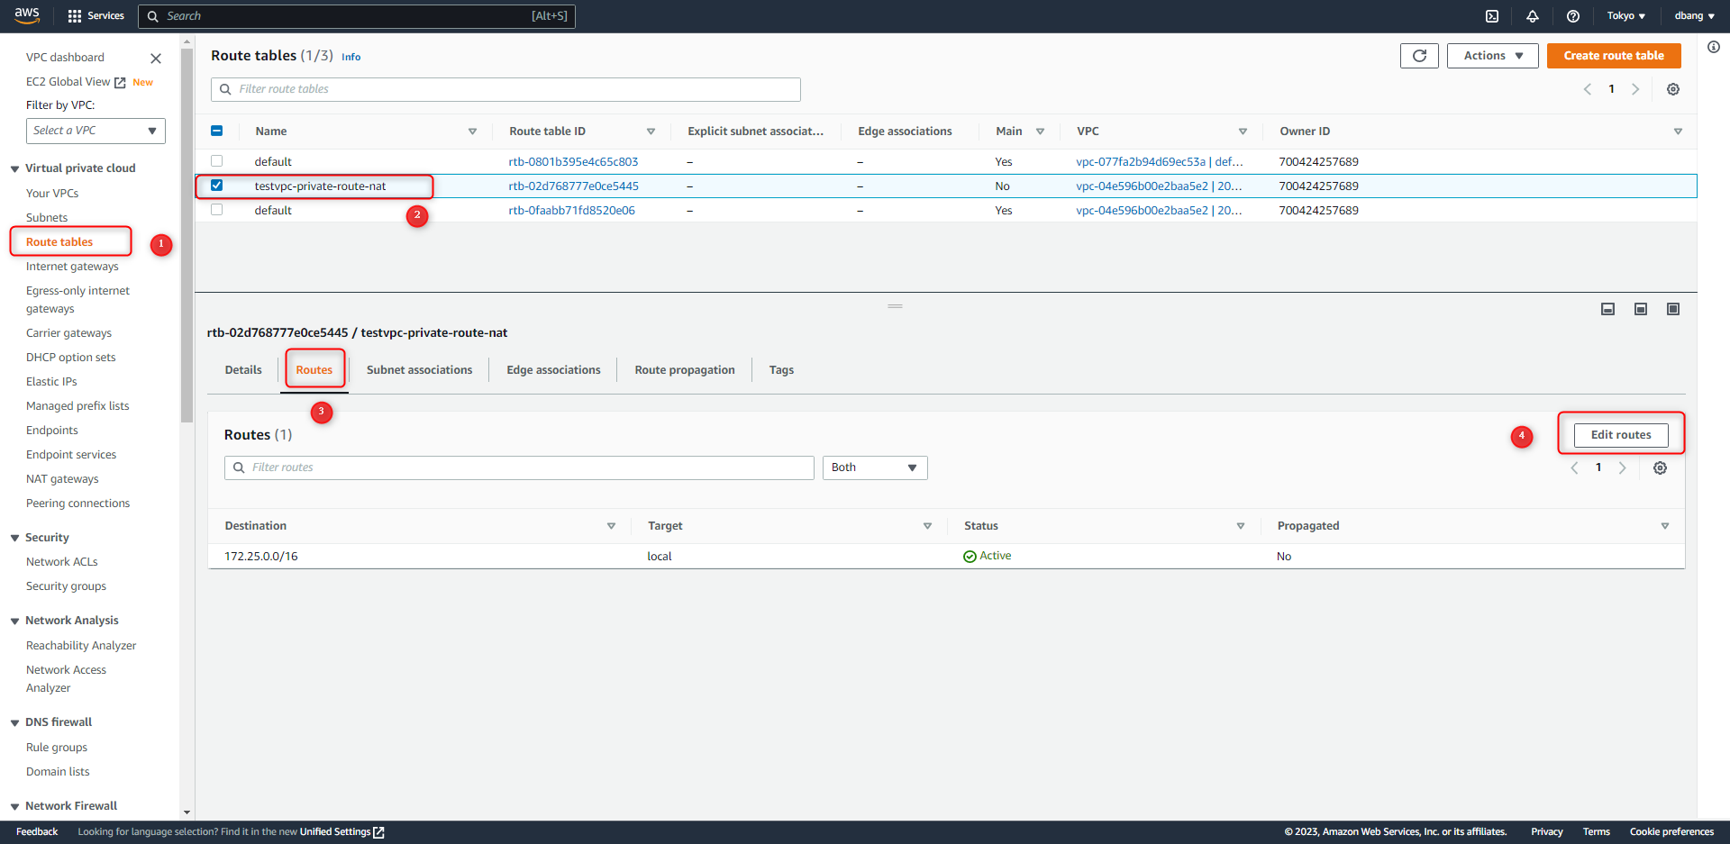Image resolution: width=1730 pixels, height=844 pixels.
Task: Go to previous page of route tables
Action: [1588, 89]
